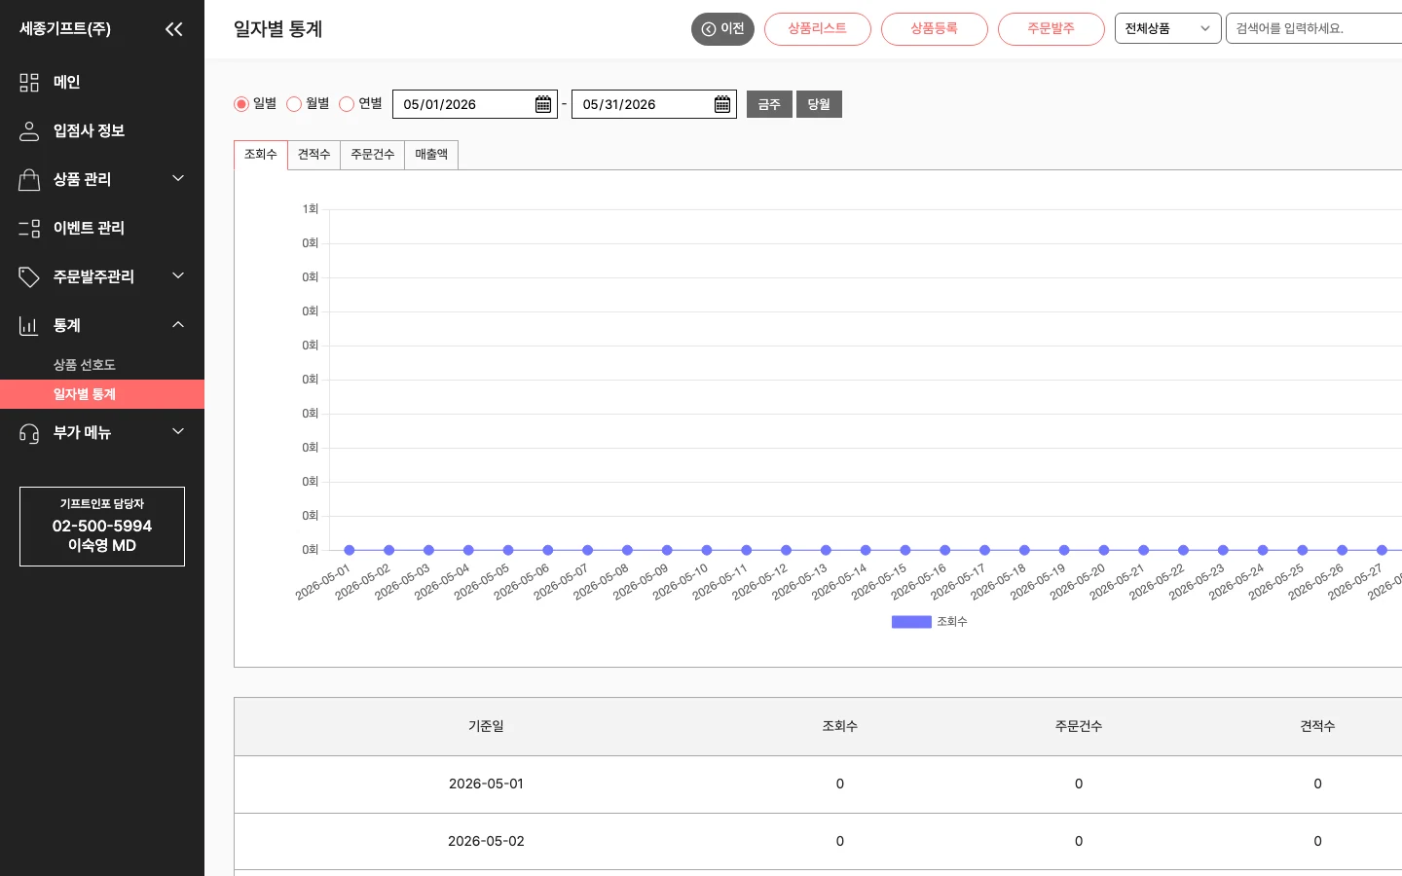Click the 2026-05-01 table row date

pyautogui.click(x=486, y=784)
